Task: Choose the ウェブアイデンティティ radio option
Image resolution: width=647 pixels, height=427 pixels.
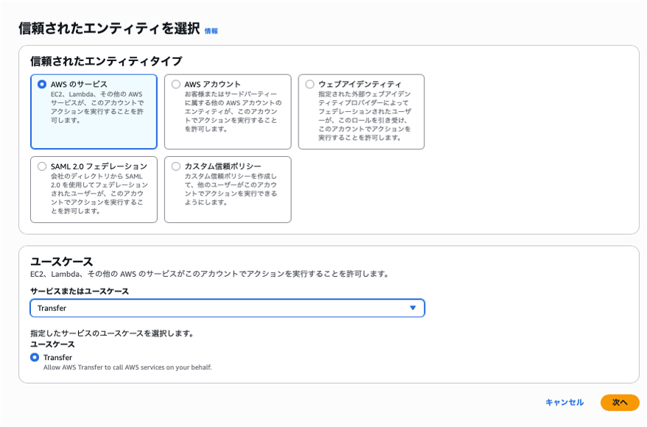Action: click(309, 84)
